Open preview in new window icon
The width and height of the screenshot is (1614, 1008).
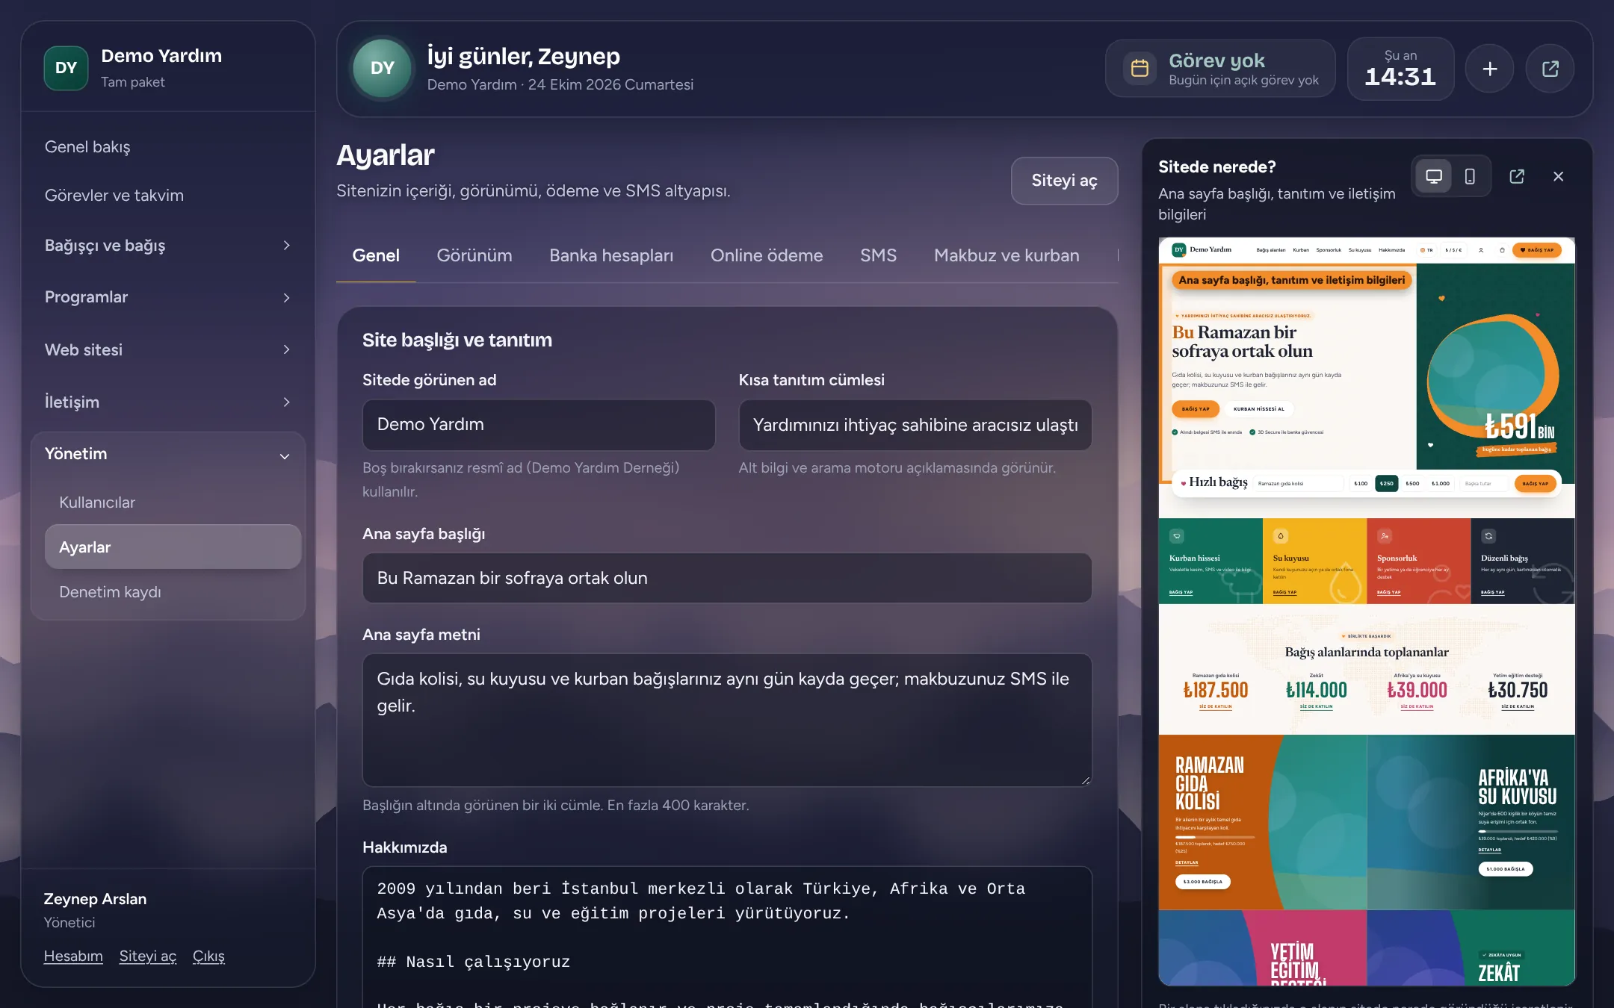coord(1516,176)
